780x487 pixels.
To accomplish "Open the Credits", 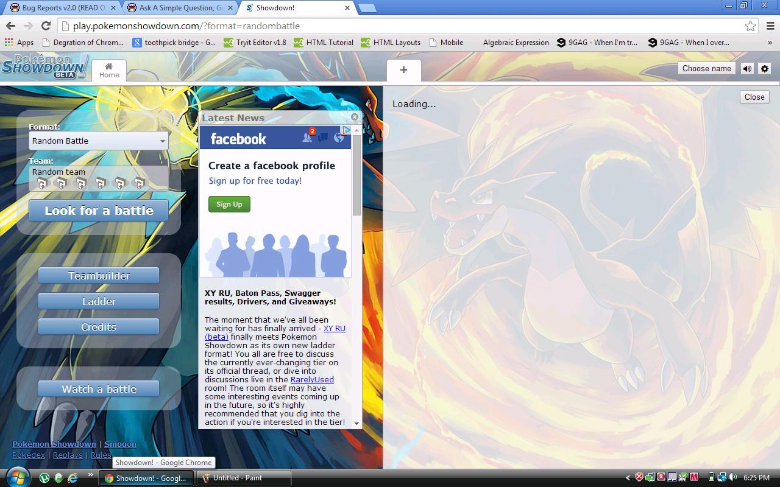I will [99, 327].
